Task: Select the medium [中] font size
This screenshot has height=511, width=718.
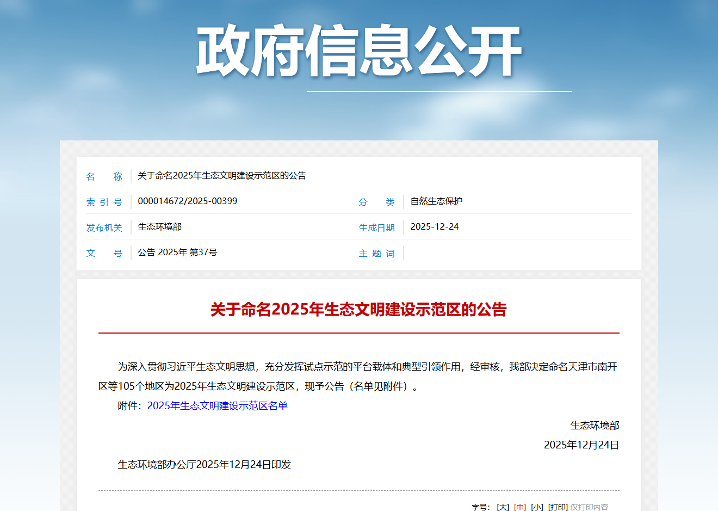Action: click(x=520, y=507)
